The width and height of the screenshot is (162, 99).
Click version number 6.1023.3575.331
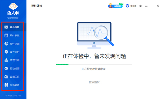13,95
